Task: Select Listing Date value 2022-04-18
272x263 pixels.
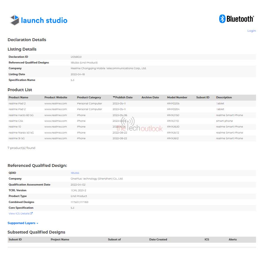Action: tap(78, 74)
